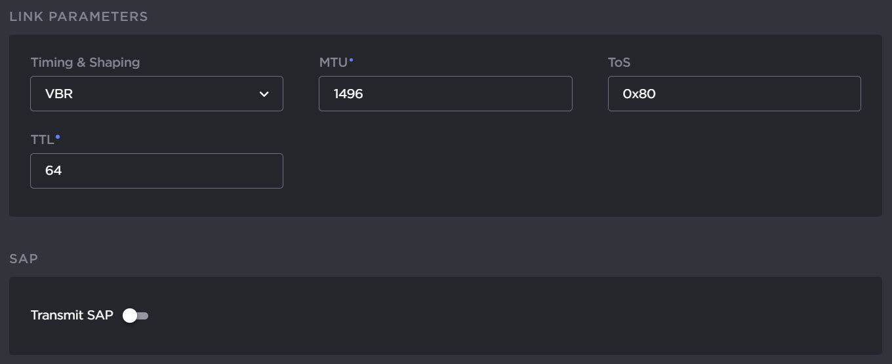Click the Timing & Shaping label
The width and height of the screenshot is (892, 364).
(85, 63)
